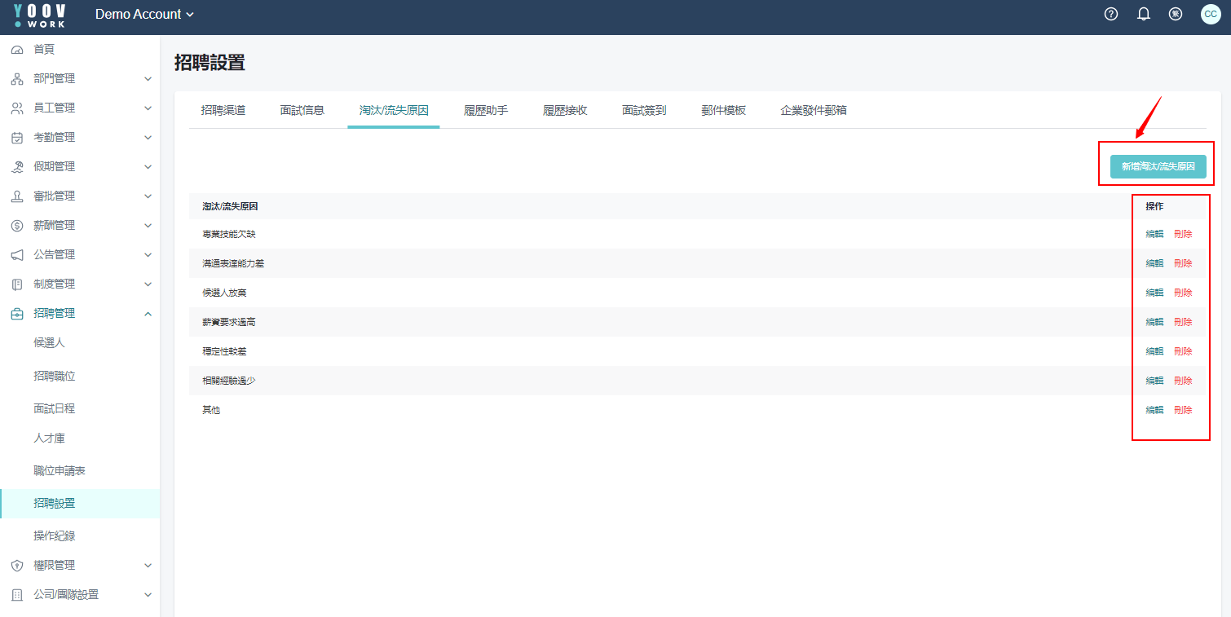
Task: Click the language switch icon in header
Action: (x=1176, y=14)
